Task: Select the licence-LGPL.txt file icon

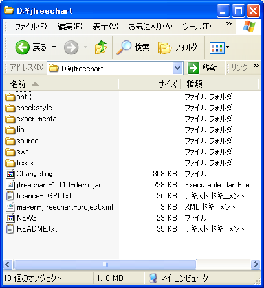Action: 10,196
